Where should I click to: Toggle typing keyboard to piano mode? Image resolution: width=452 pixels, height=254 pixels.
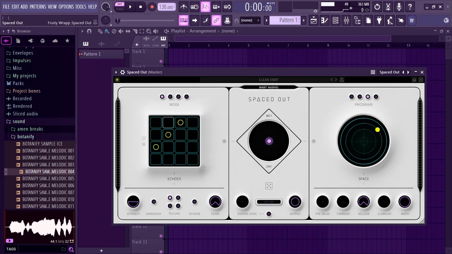pos(184,21)
